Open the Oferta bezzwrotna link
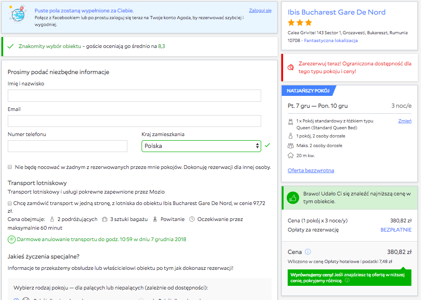 pyautogui.click(x=311, y=170)
